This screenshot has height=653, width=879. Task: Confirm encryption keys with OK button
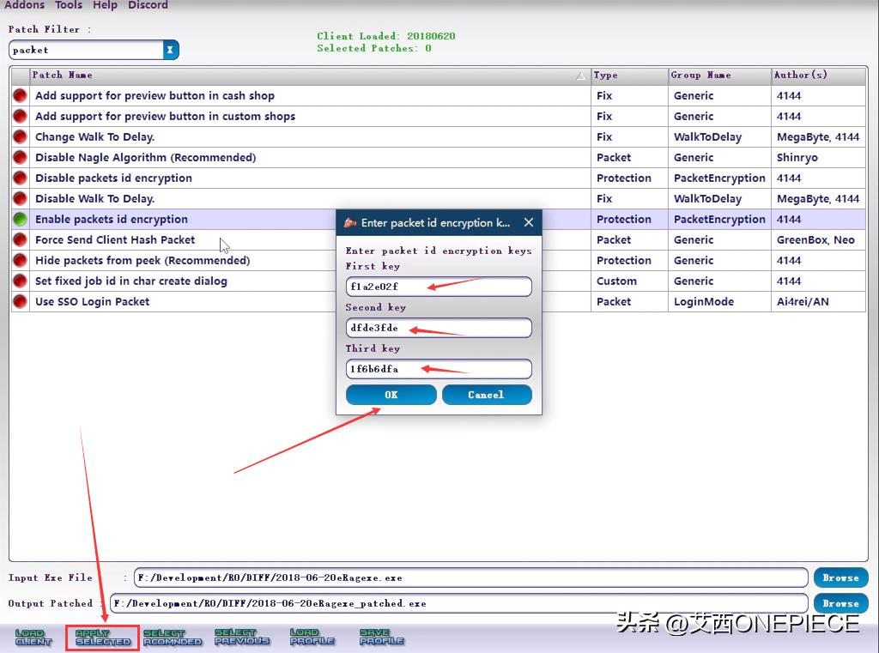[391, 395]
